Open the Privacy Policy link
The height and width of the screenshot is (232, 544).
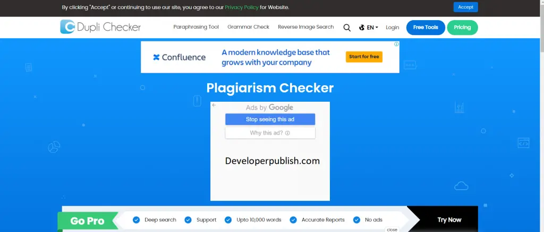242,7
